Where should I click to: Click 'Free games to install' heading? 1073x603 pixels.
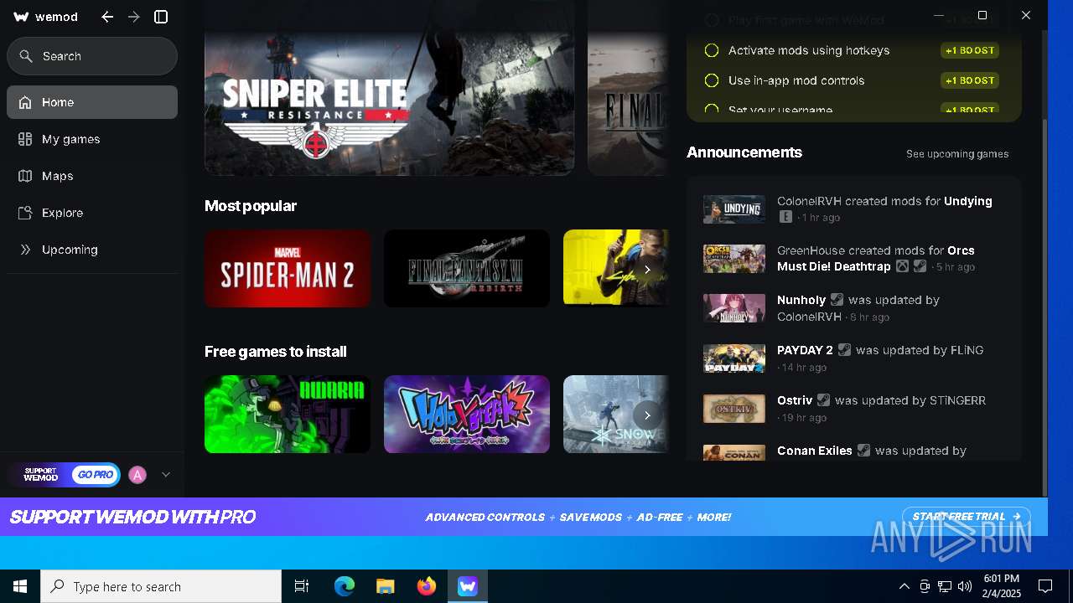[x=276, y=352]
